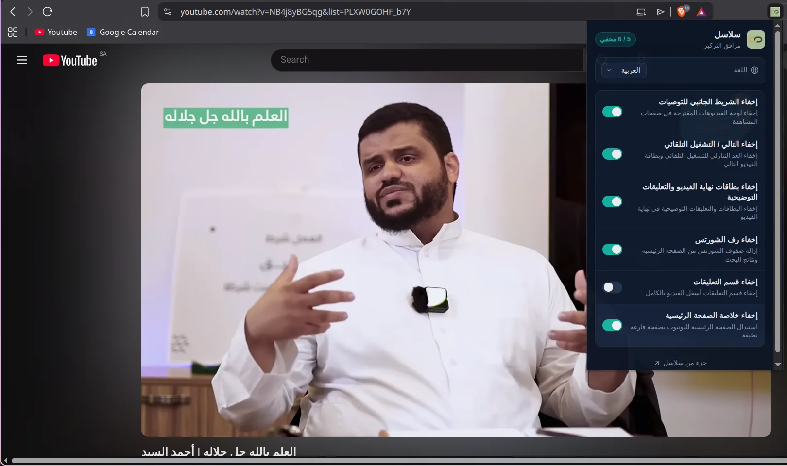
Task: Click the globe language icon in popup
Action: 754,70
